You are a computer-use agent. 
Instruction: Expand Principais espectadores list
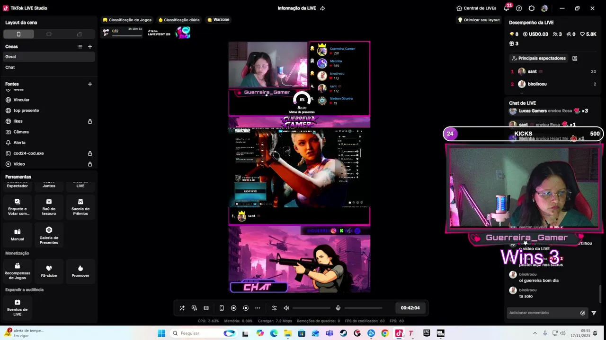click(539, 59)
